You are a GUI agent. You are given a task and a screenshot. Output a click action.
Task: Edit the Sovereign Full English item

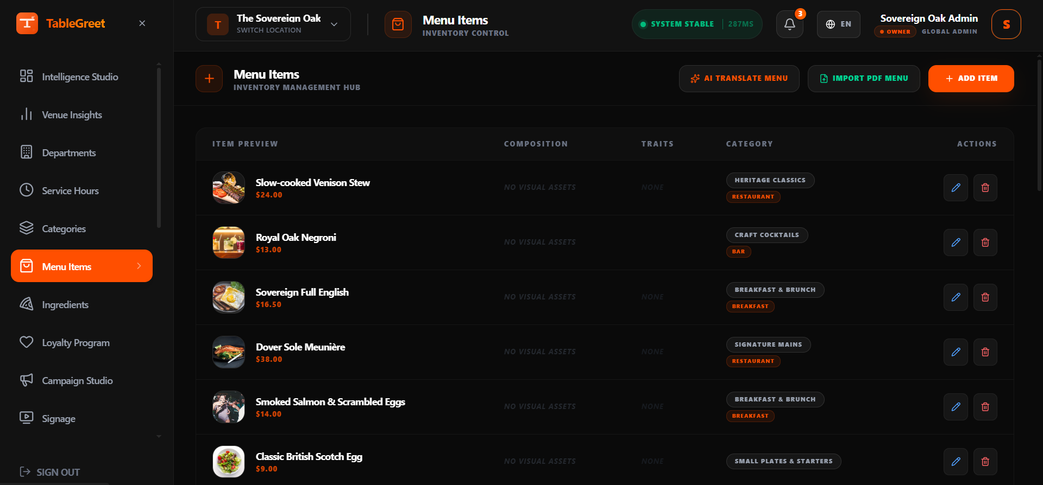(x=956, y=297)
